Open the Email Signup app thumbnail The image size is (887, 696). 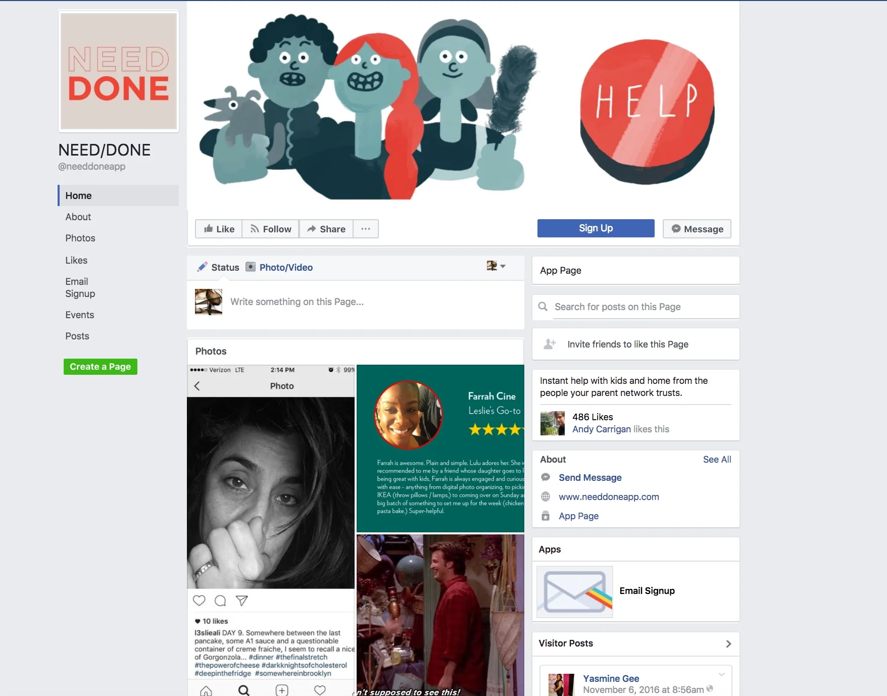575,591
